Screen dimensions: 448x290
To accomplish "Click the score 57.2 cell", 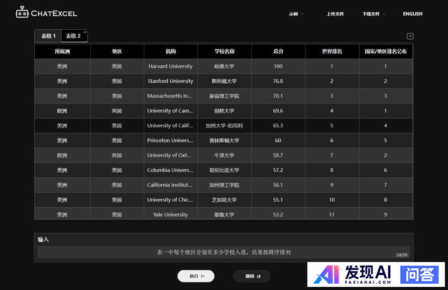I will pos(278,170).
